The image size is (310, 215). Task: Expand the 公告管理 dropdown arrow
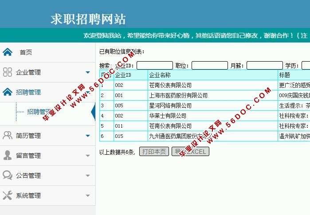pos(88,176)
